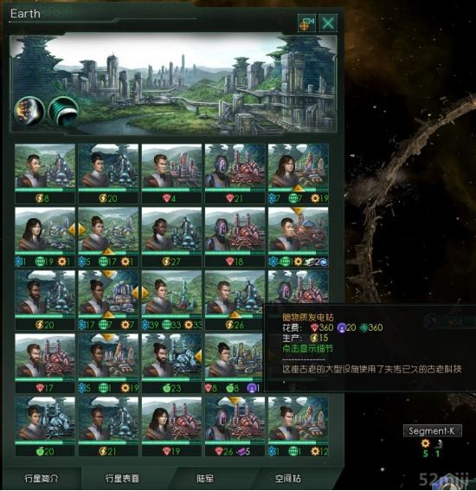
Task: Open the 陆军 tab
Action: coord(205,478)
